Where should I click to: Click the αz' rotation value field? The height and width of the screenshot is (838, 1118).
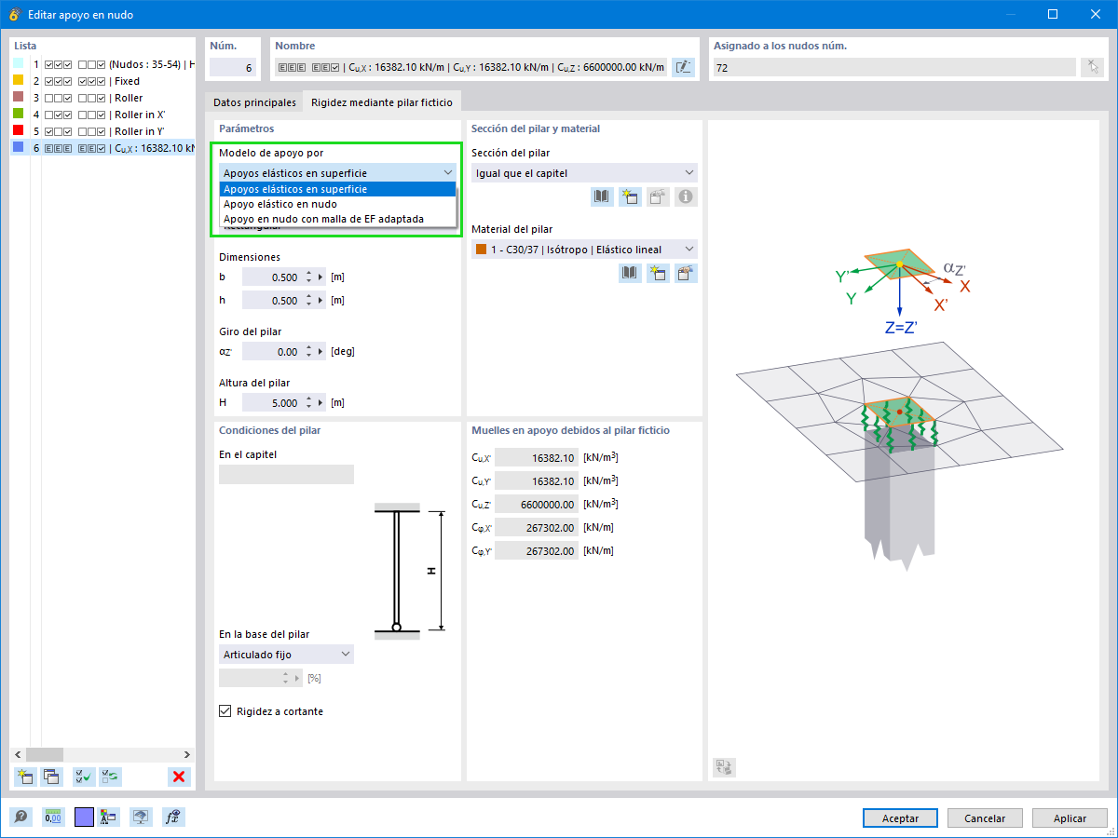(x=271, y=352)
